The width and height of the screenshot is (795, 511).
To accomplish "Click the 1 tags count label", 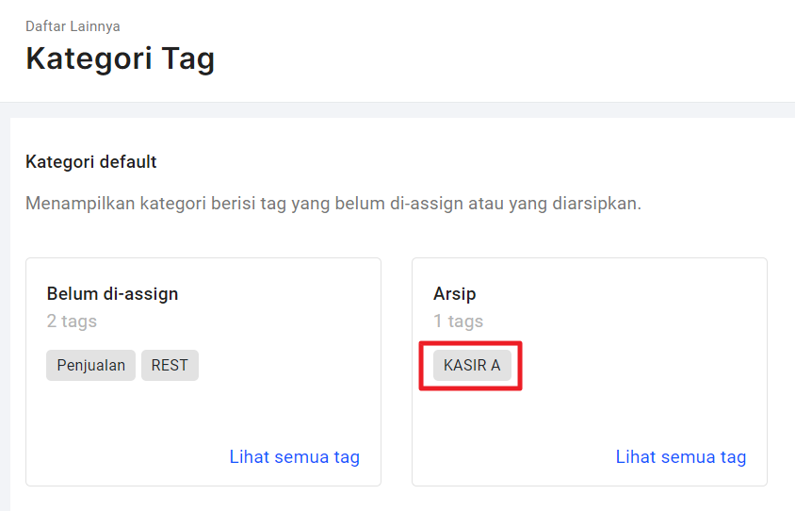I will (x=458, y=321).
